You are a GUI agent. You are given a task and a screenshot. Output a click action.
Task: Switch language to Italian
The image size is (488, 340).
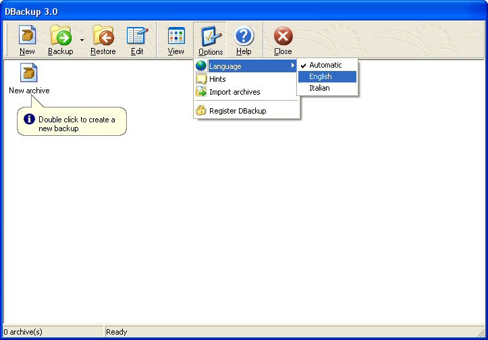[327, 88]
